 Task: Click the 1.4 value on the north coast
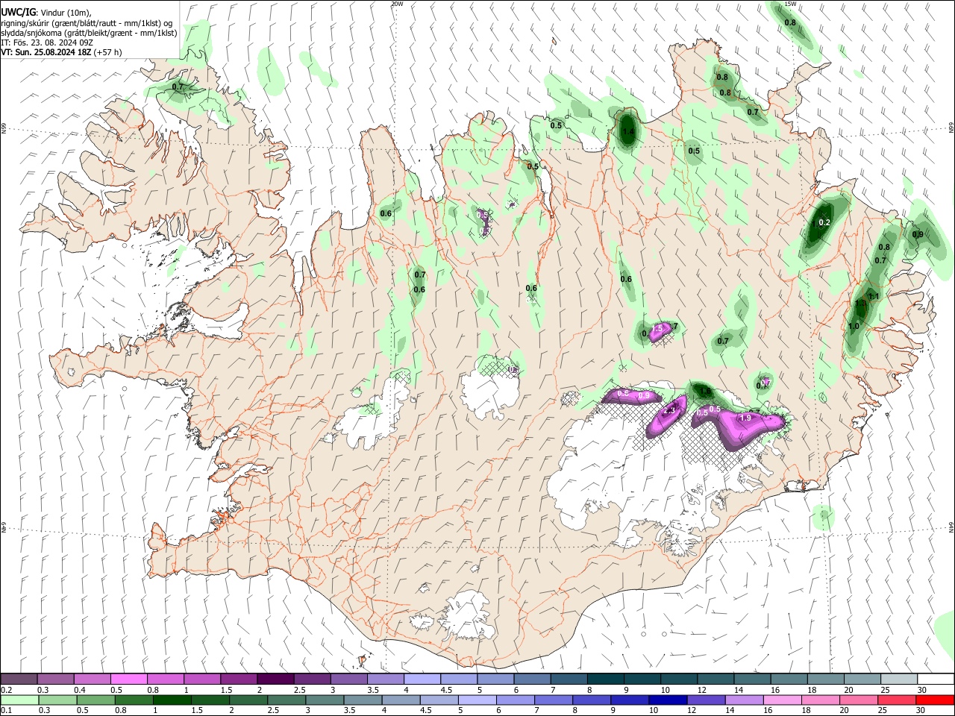tap(628, 132)
